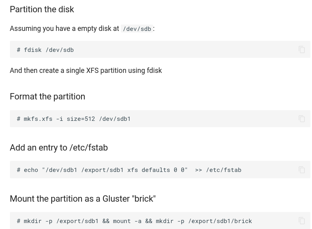This screenshot has height=229, width=312.
Task: Copy the mkfs.xfs command to clipboard
Action: (x=302, y=119)
